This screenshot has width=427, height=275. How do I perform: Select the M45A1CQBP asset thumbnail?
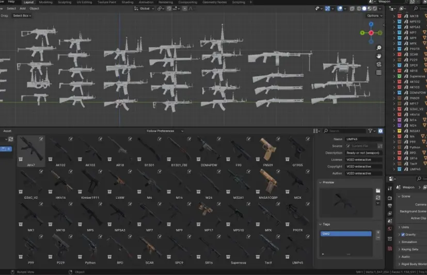268,184
